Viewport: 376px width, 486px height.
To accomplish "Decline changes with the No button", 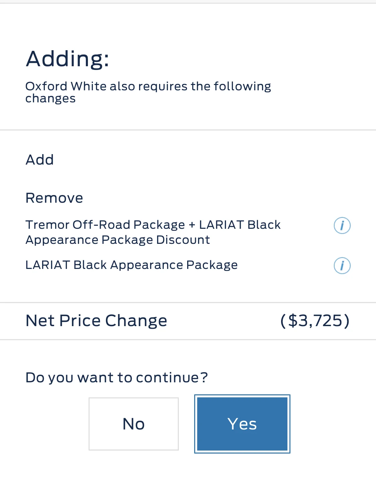I will [134, 424].
